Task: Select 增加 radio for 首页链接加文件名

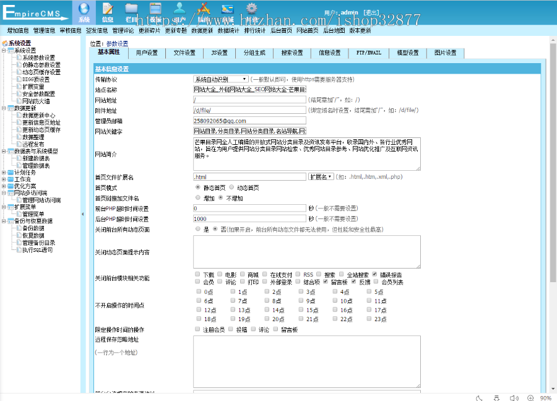Action: [x=198, y=197]
